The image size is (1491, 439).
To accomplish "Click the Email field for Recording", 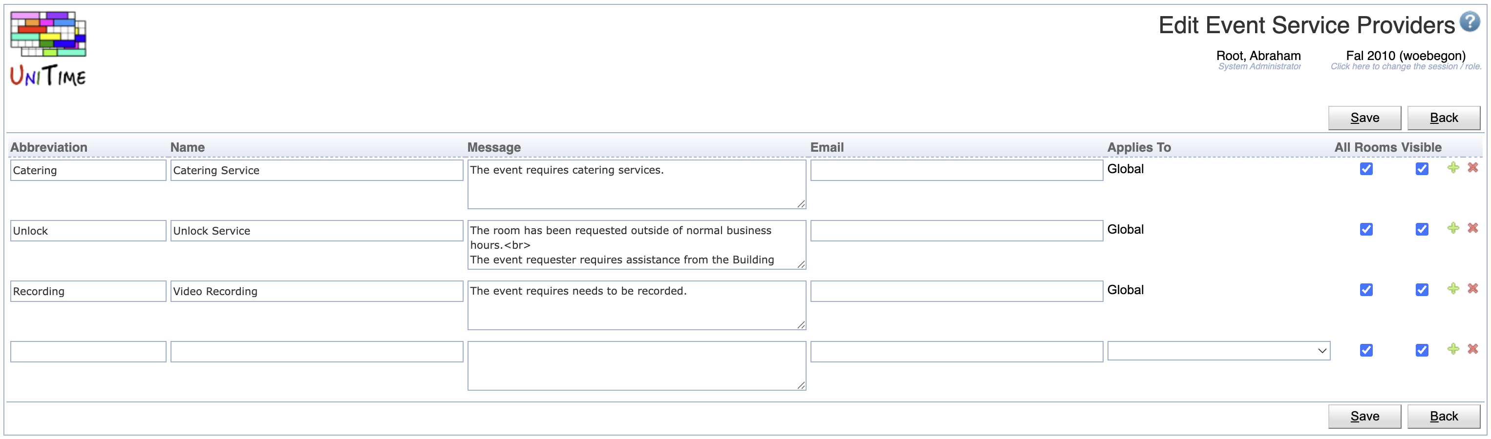I will pos(956,291).
